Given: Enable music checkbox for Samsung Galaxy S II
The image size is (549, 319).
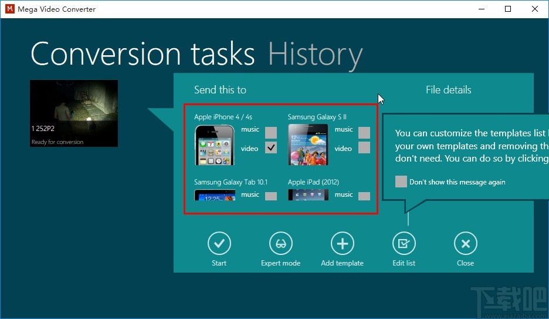Looking at the screenshot, I should point(364,133).
